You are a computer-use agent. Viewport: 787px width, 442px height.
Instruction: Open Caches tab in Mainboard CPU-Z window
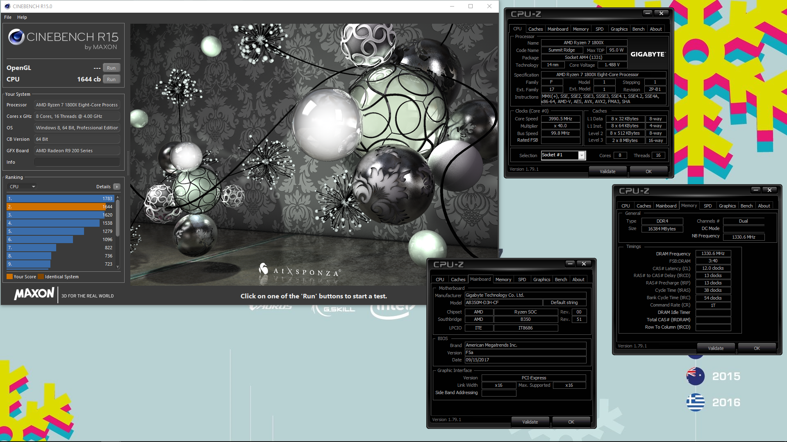coord(458,280)
